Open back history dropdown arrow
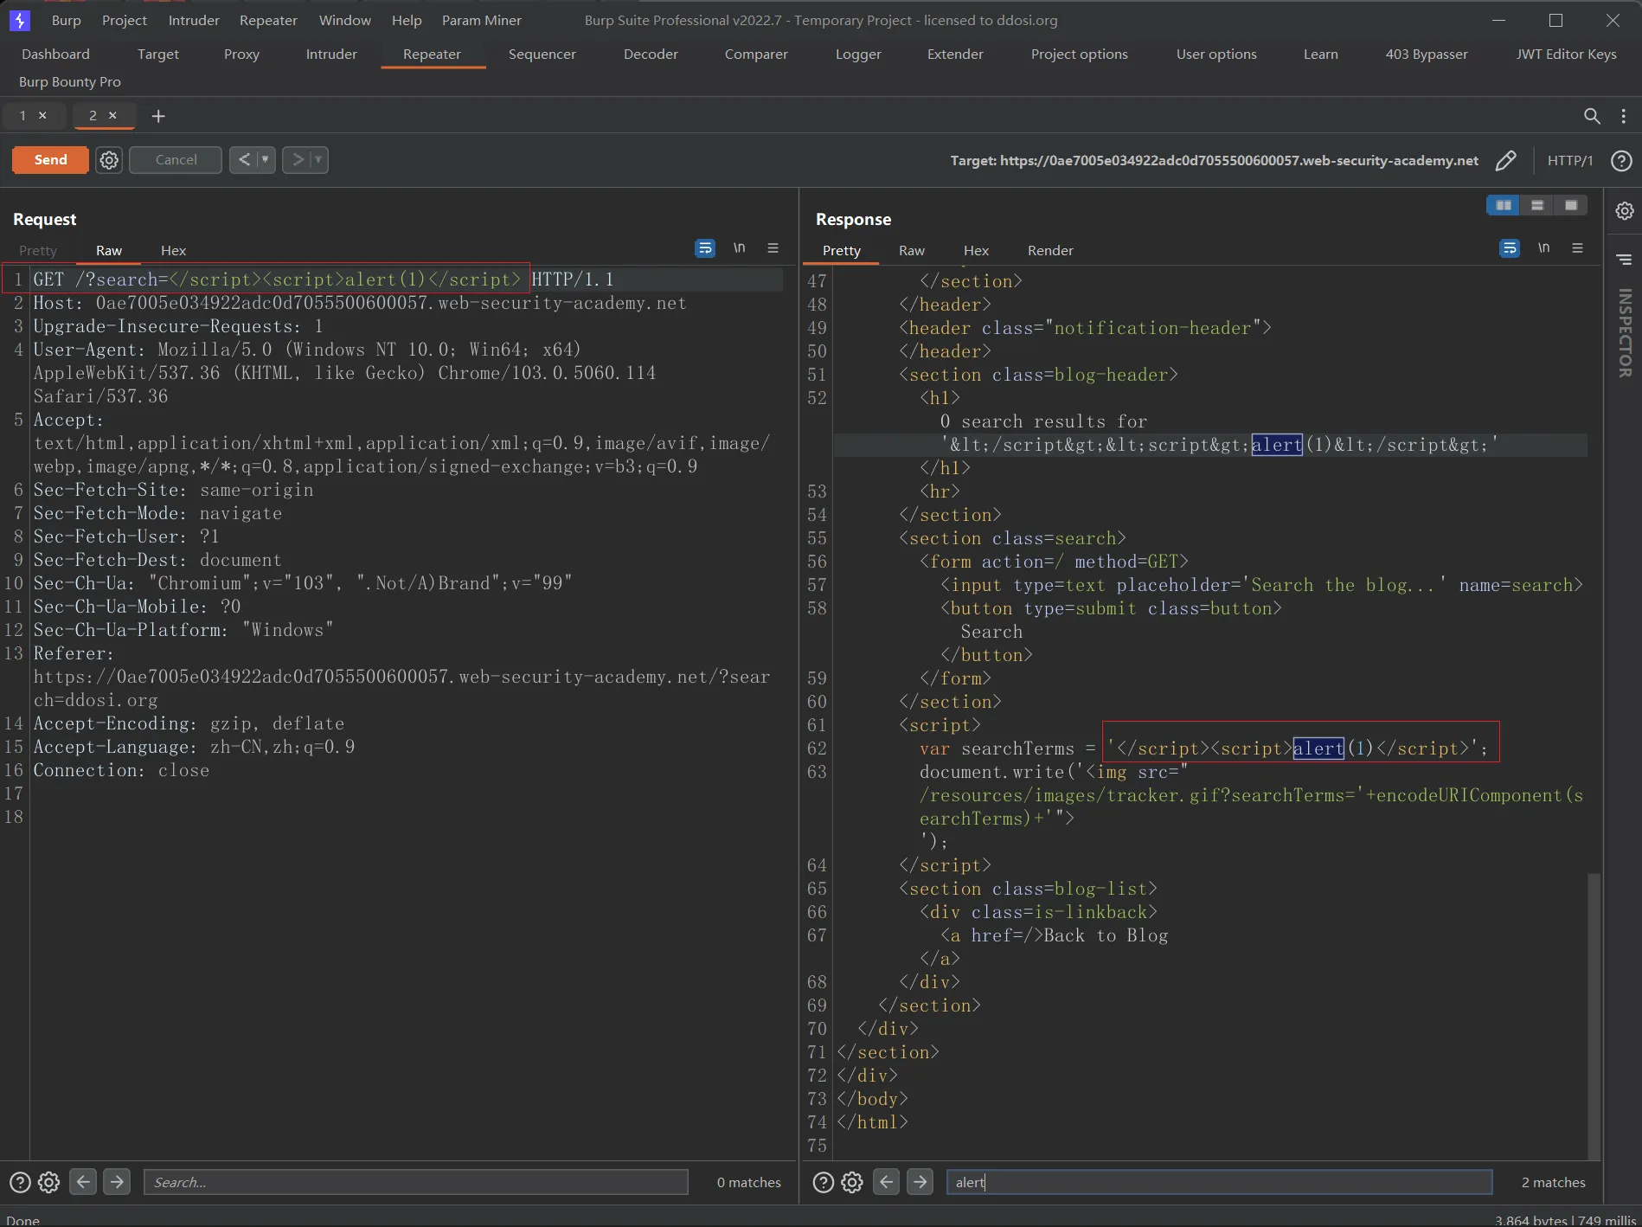 tap(266, 160)
